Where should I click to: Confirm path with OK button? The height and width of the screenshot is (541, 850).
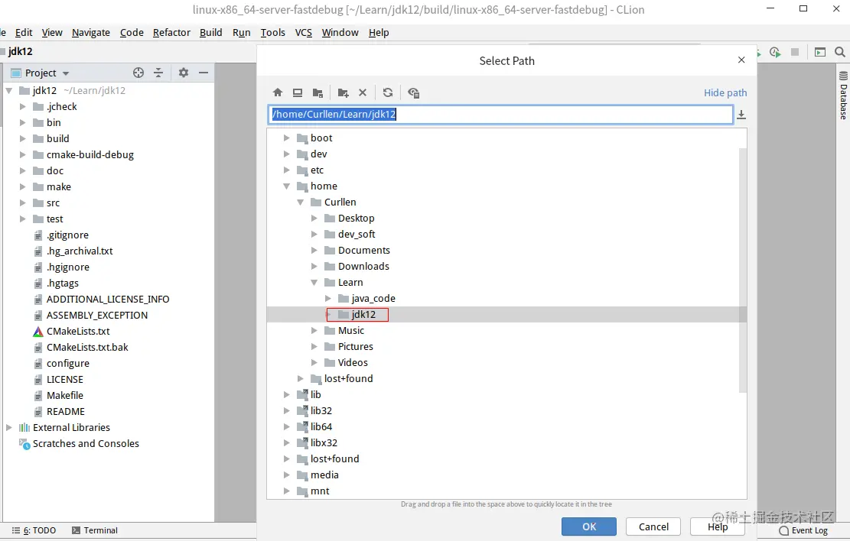pos(588,526)
